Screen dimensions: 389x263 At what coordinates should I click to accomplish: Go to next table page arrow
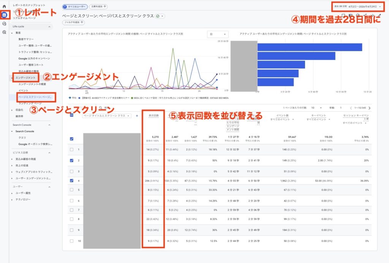(x=370, y=108)
